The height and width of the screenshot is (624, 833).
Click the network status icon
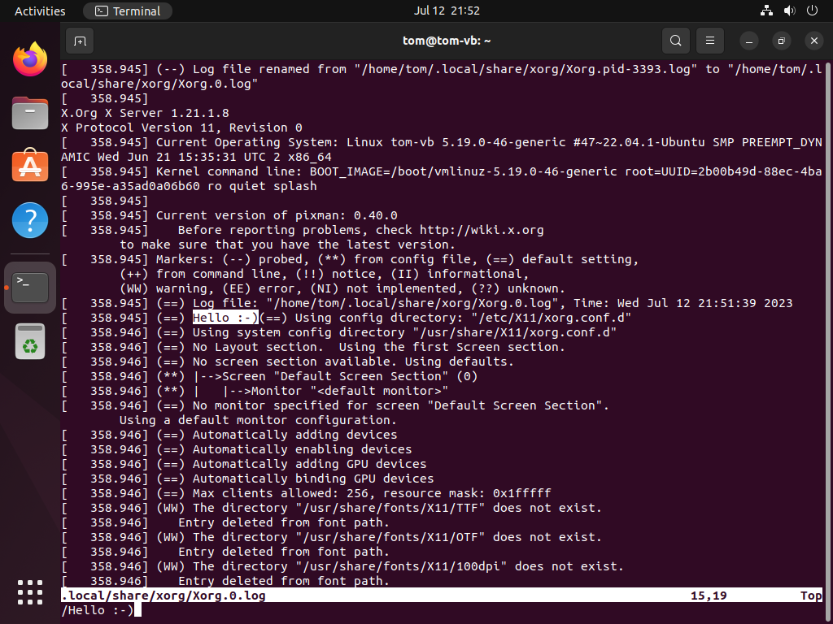(x=765, y=11)
